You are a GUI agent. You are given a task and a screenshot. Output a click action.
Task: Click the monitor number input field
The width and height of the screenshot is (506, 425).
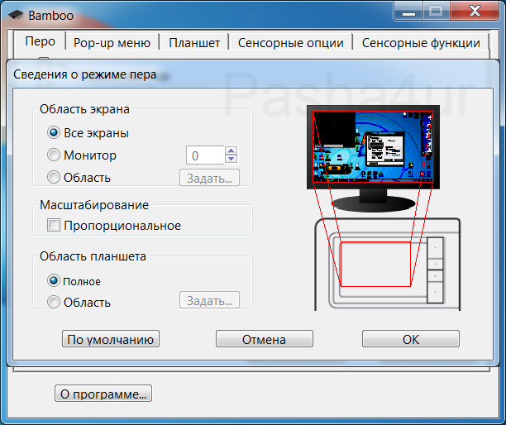pyautogui.click(x=205, y=155)
